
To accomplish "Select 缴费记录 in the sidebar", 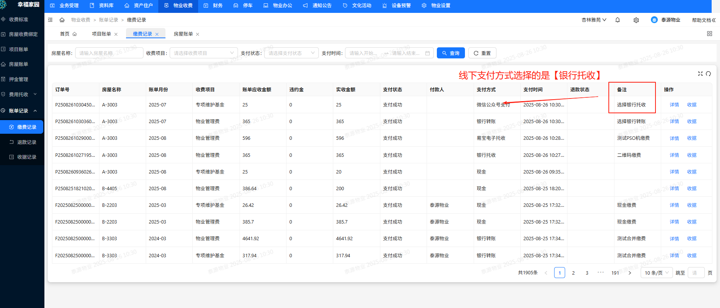I will tap(22, 127).
